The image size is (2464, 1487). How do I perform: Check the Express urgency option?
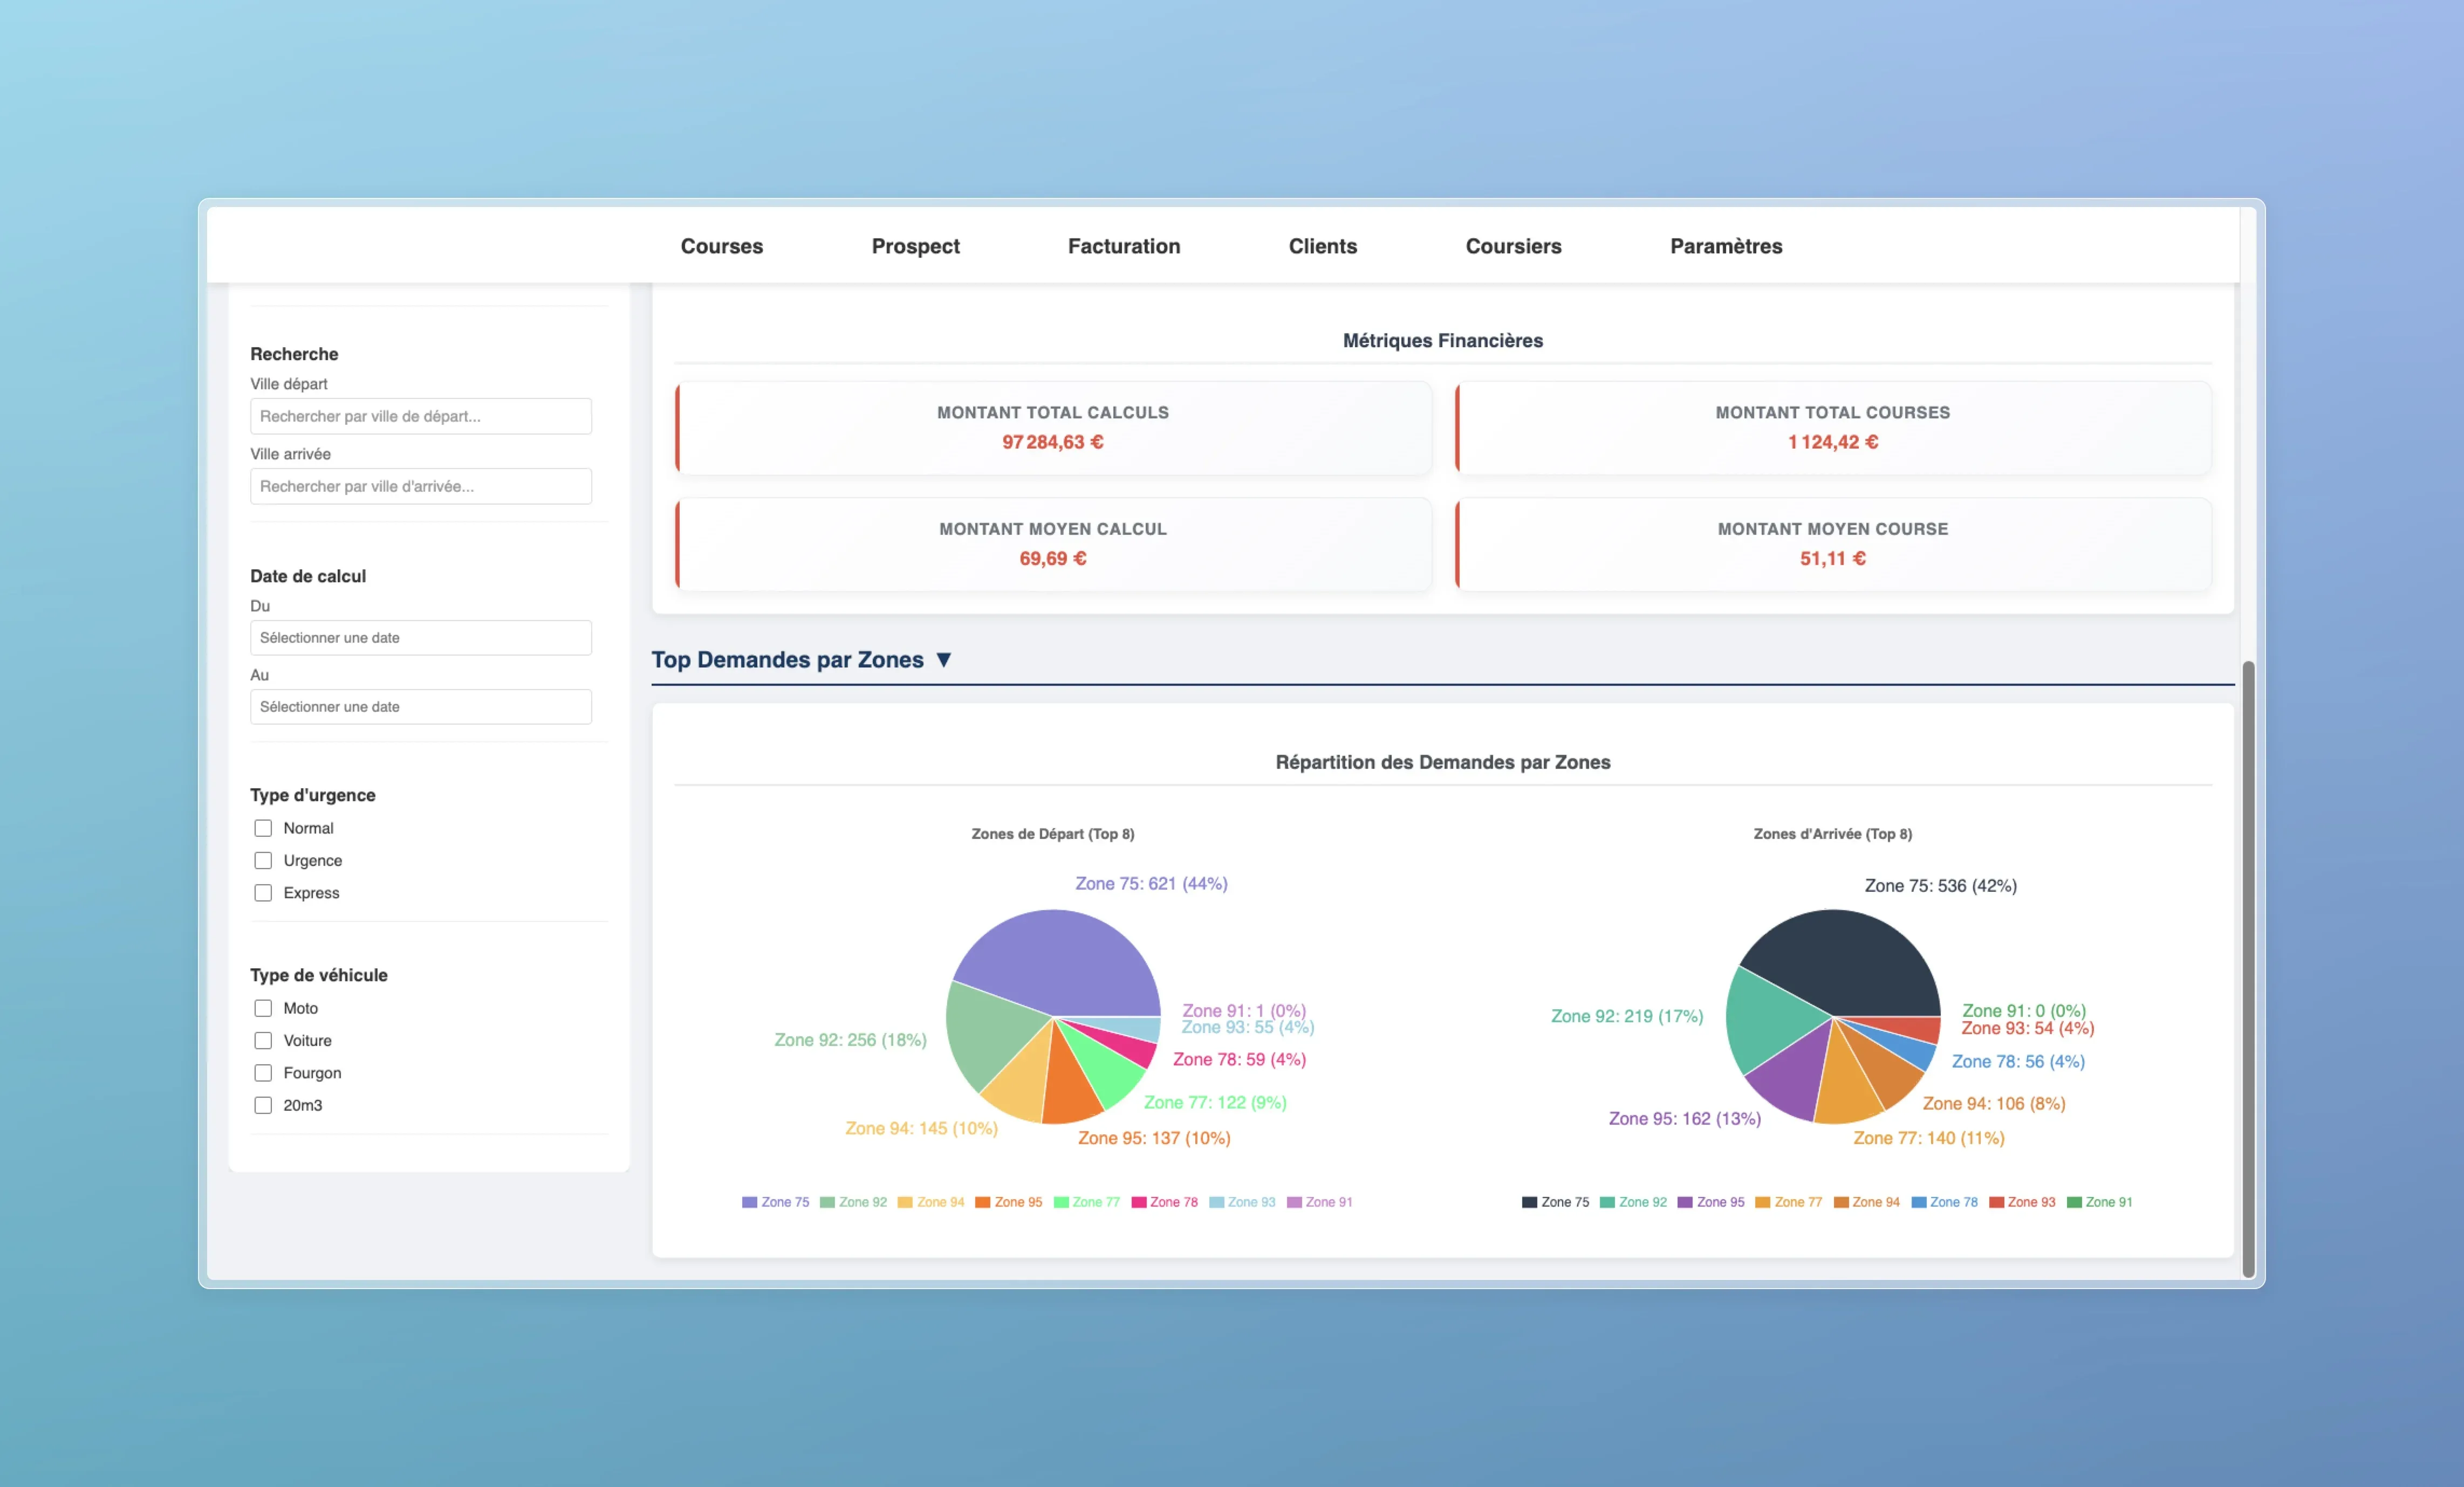tap(263, 893)
